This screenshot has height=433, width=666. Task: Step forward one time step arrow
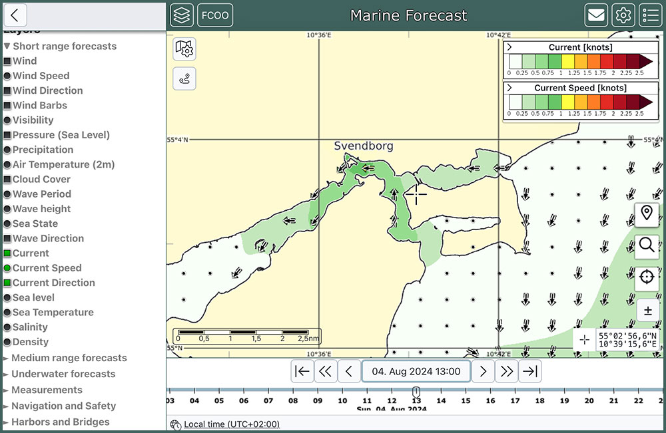(x=484, y=371)
